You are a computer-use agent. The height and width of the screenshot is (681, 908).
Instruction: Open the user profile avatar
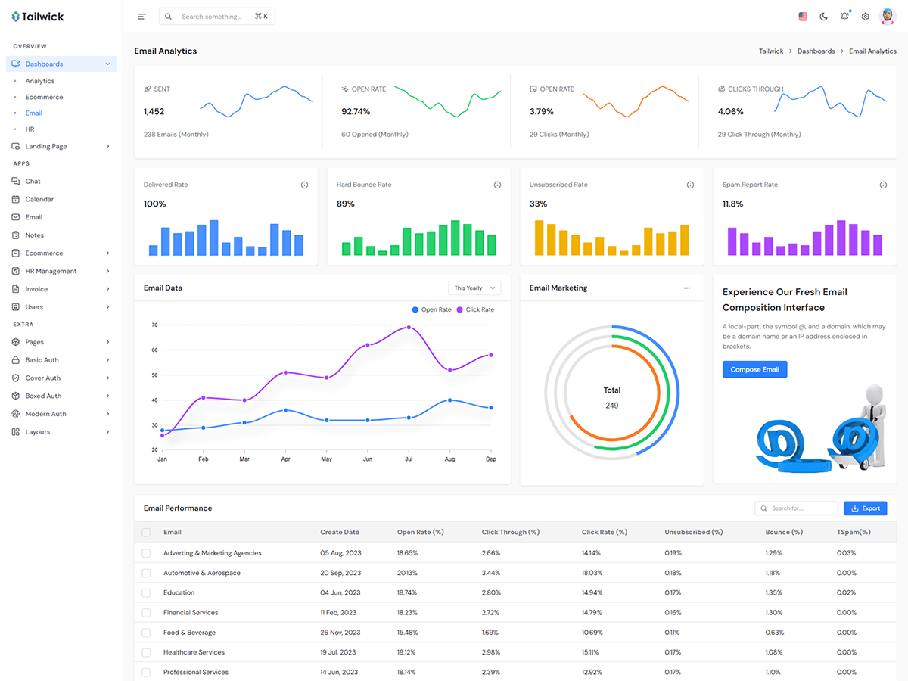888,17
